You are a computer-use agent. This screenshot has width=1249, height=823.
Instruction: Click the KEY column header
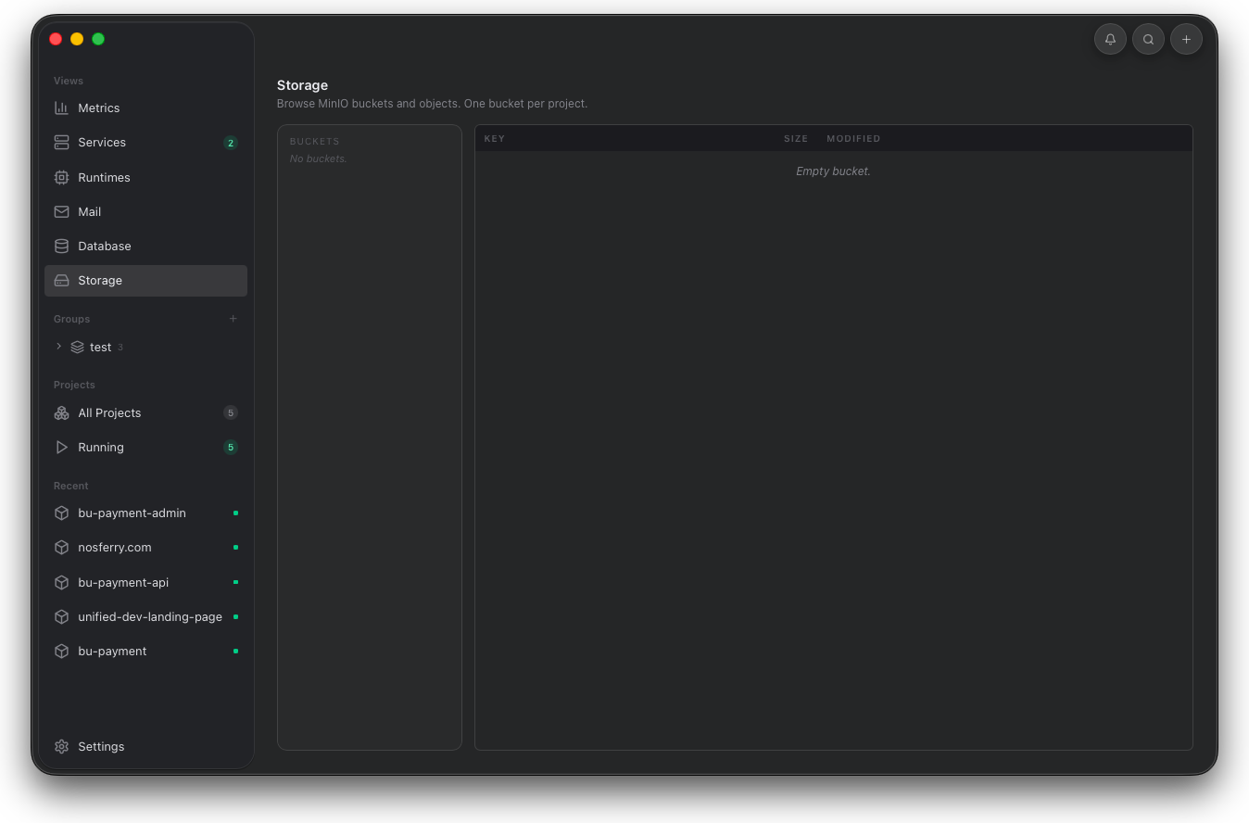(x=495, y=138)
